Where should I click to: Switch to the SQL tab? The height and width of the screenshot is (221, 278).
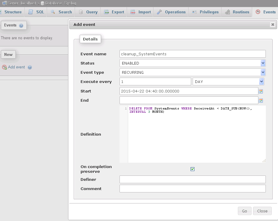pos(36,12)
